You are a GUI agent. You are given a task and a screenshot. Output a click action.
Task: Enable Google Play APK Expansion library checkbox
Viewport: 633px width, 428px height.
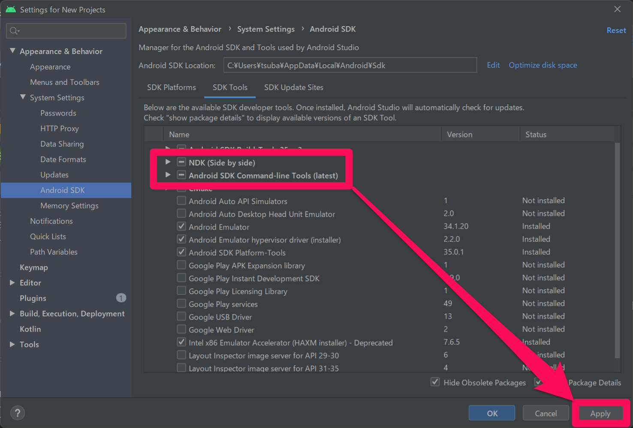181,265
